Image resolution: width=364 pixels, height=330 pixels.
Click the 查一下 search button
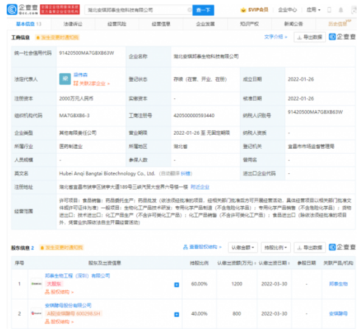[x=203, y=10]
